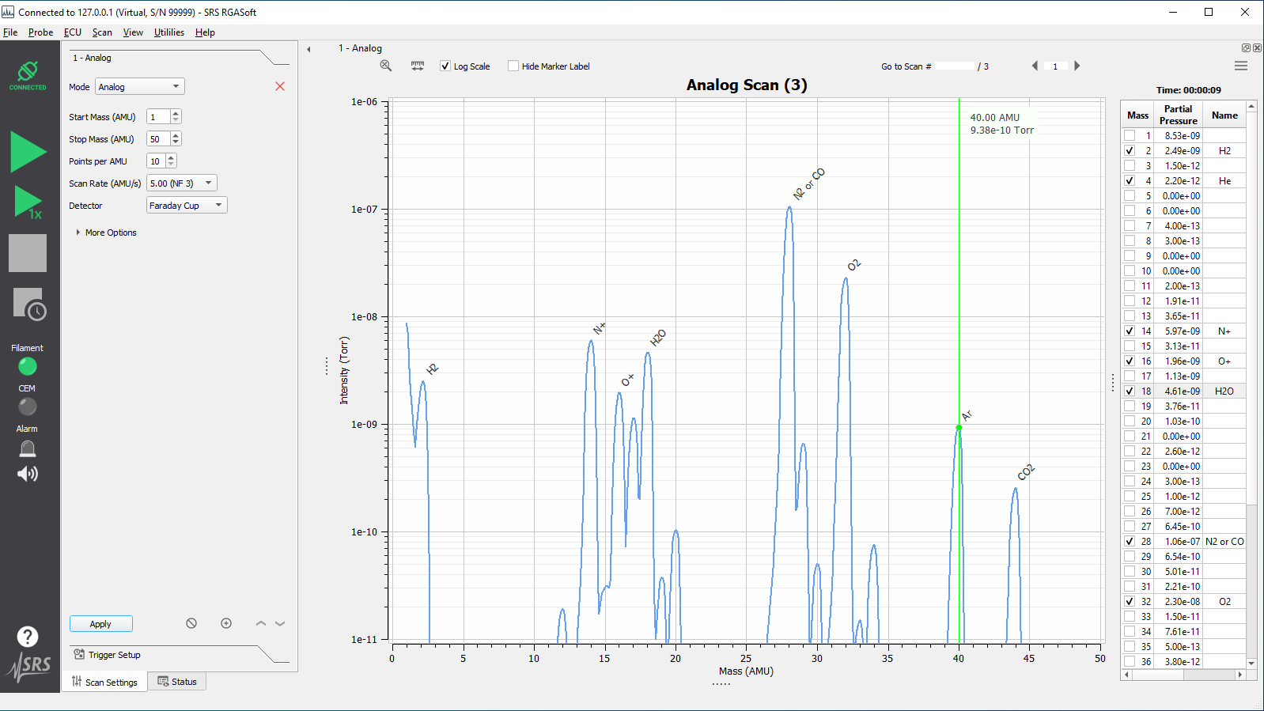
Task: Open the Detector dropdown showing Faraday Cup
Action: point(187,206)
